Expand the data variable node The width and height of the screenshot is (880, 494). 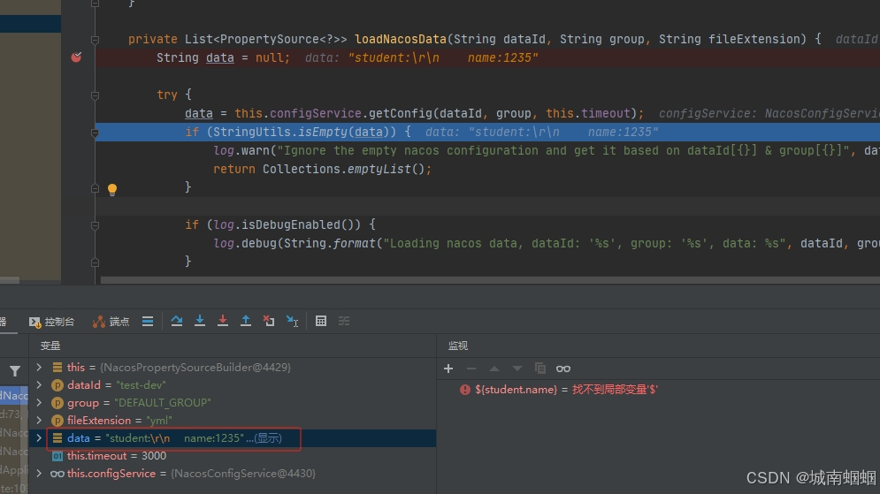click(39, 438)
